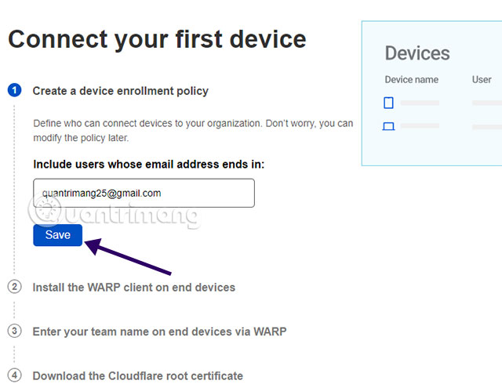
Task: Click the step 2 number circle
Action: click(15, 287)
